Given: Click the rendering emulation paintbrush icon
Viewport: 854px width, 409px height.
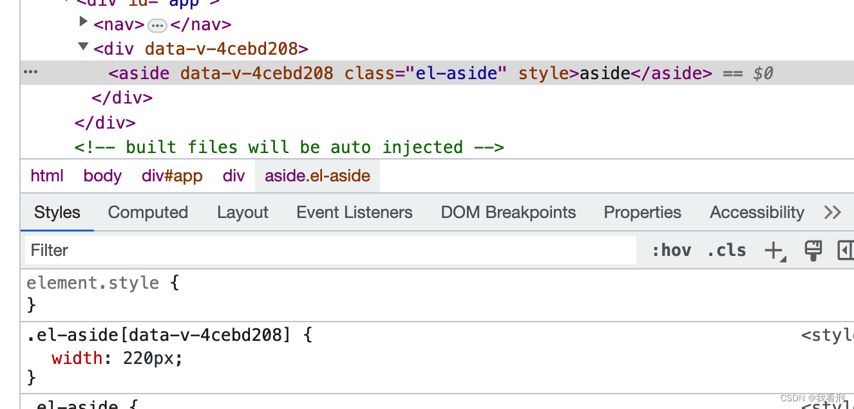Looking at the screenshot, I should [x=813, y=250].
